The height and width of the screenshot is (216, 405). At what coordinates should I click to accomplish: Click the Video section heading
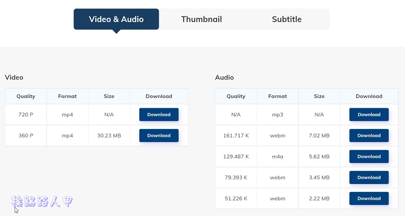(14, 78)
